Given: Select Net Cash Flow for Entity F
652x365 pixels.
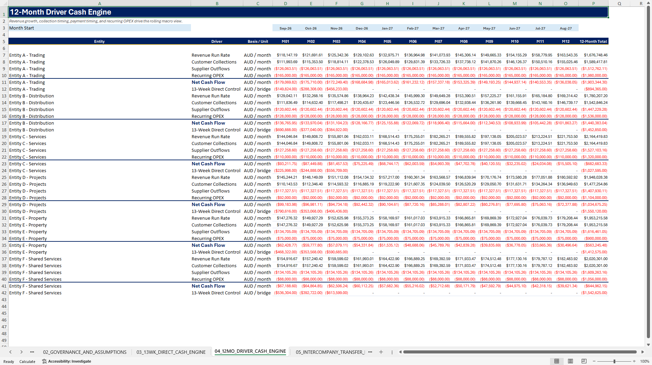Looking at the screenshot, I should 217,286.
